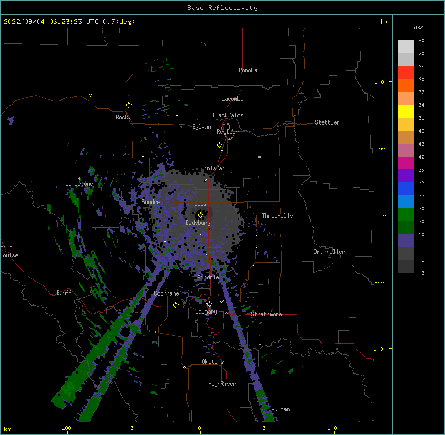Click the Ponoka town label
Image resolution: width=445 pixels, height=435 pixels.
click(248, 70)
